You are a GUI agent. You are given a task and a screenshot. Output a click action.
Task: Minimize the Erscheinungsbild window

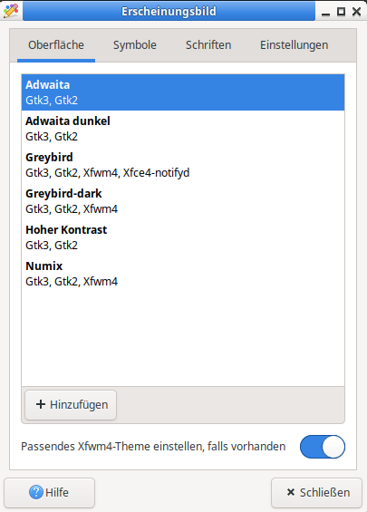tap(325, 12)
